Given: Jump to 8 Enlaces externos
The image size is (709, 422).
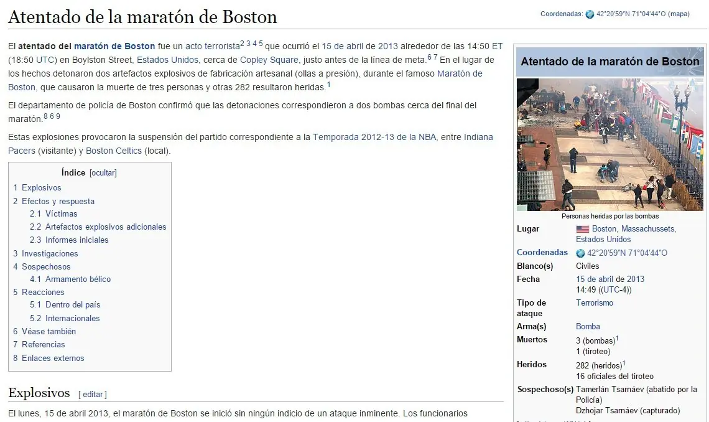Looking at the screenshot, I should 49,359.
